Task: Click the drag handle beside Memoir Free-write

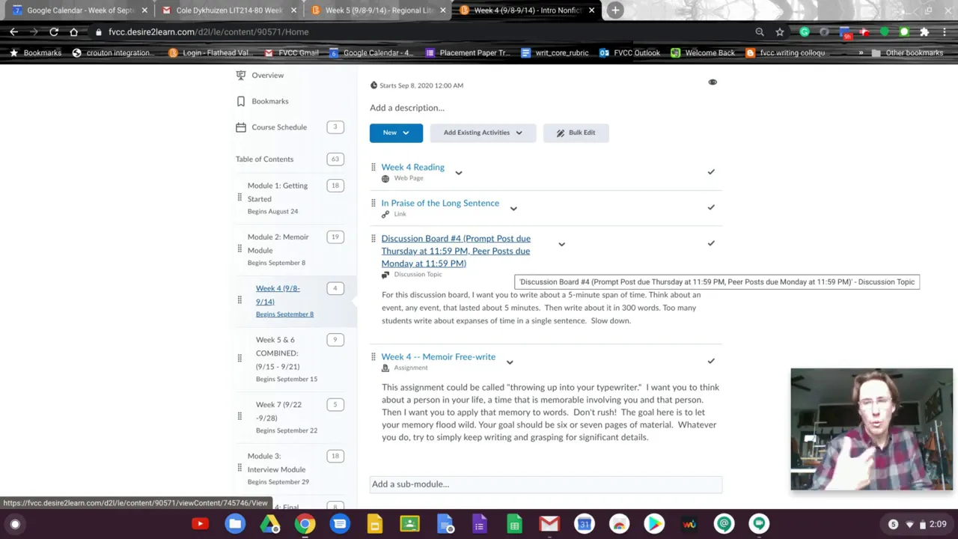Action: [x=373, y=357]
